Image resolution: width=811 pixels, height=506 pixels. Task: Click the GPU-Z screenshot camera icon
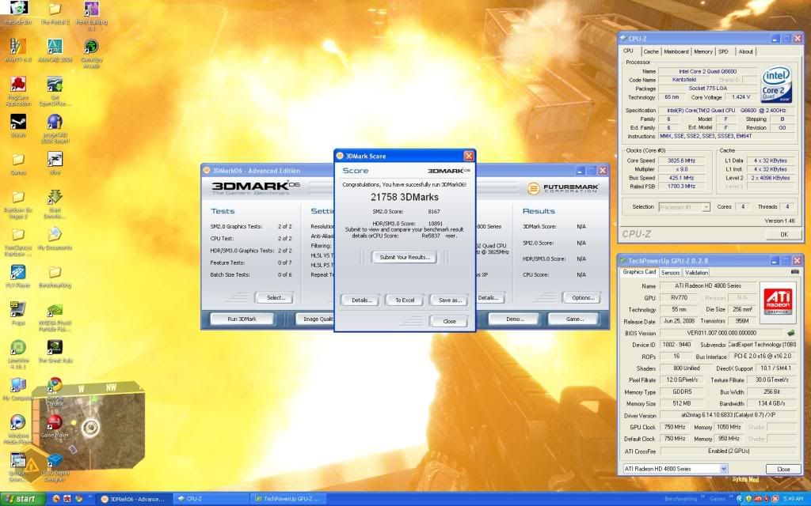795,272
